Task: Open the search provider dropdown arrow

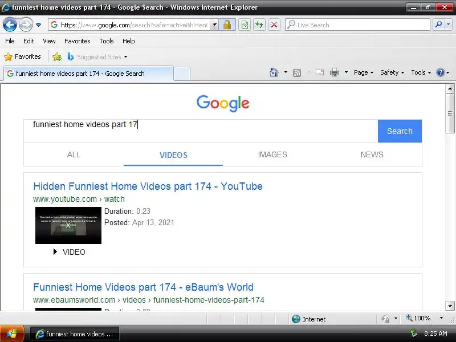Action: 449,25
